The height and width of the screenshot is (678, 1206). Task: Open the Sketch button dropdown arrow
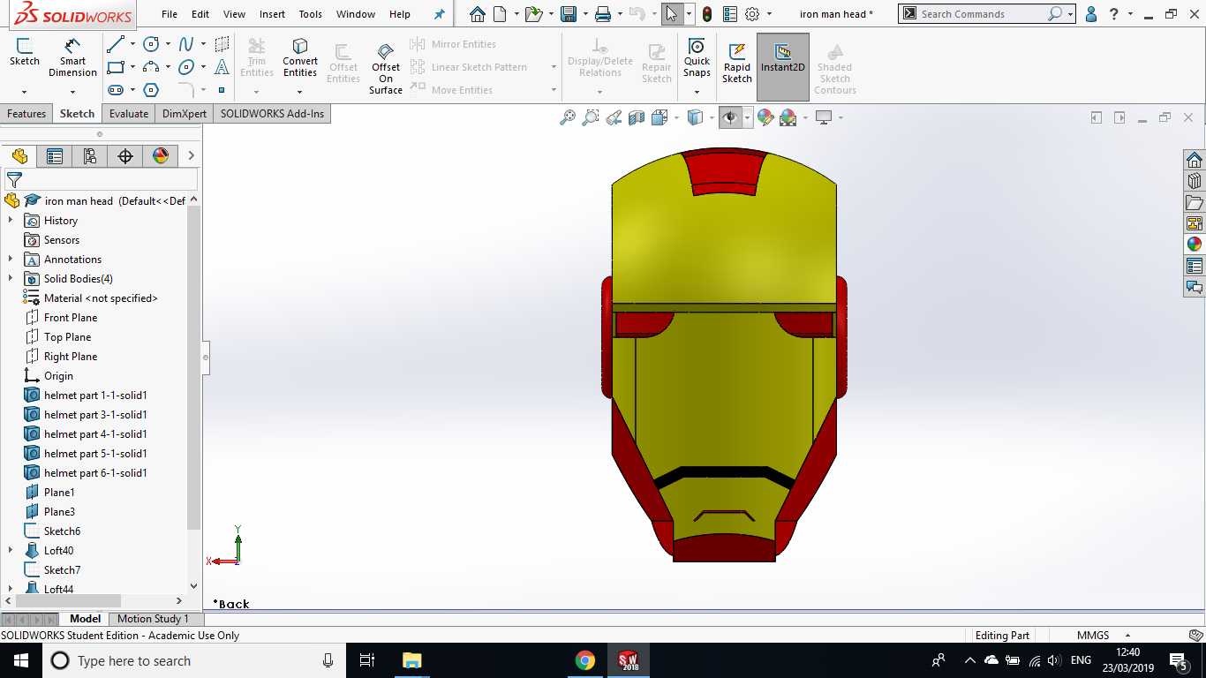[x=24, y=91]
